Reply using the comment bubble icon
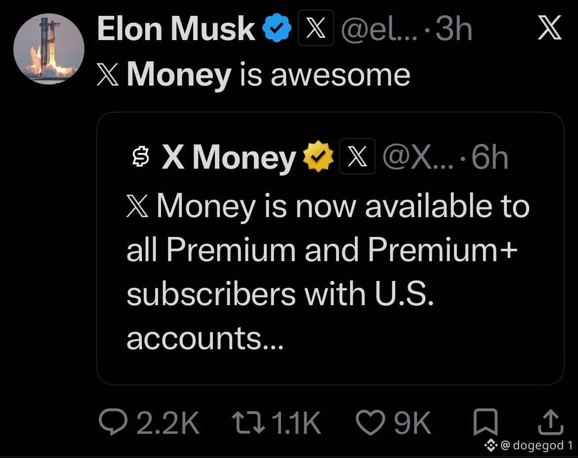Viewport: 578px width, 458px height. [x=113, y=422]
